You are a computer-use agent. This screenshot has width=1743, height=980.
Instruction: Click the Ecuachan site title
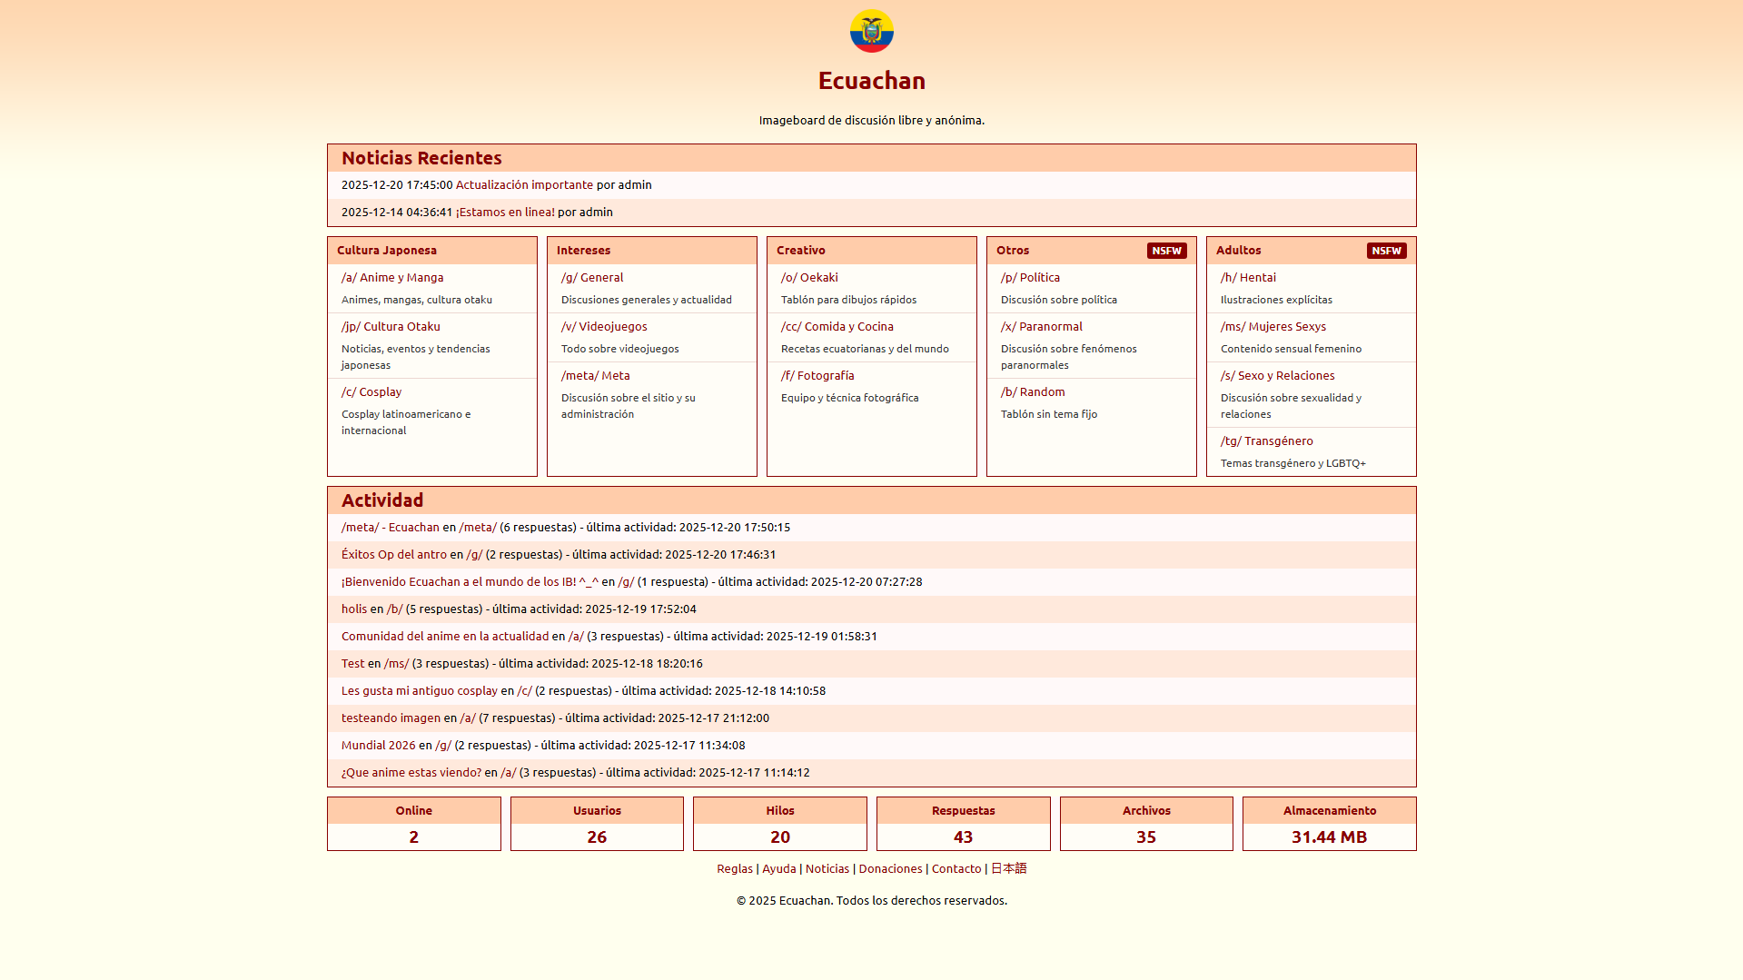(x=871, y=81)
